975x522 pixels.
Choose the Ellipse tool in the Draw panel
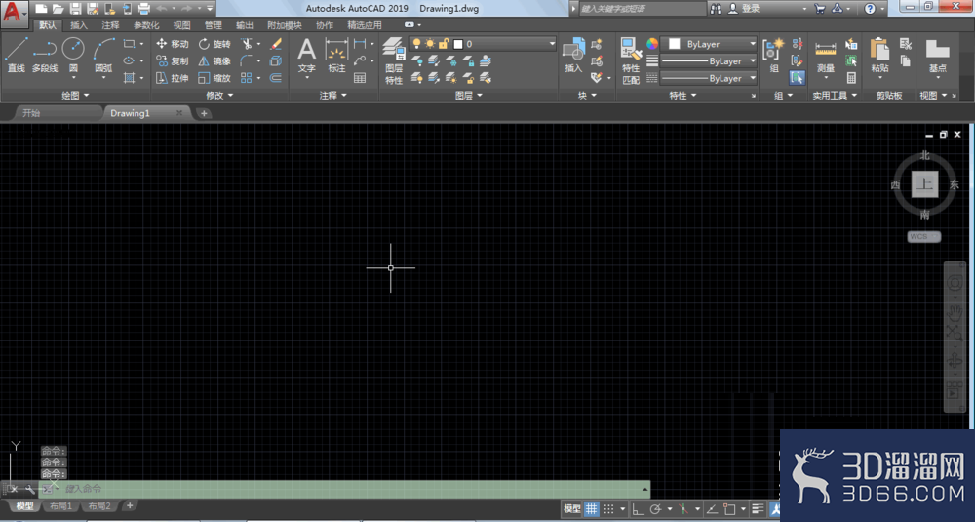click(x=129, y=60)
